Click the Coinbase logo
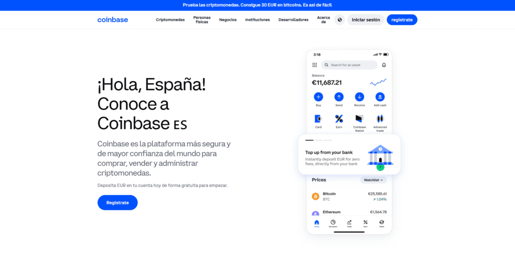Image resolution: width=515 pixels, height=255 pixels. pyautogui.click(x=113, y=20)
